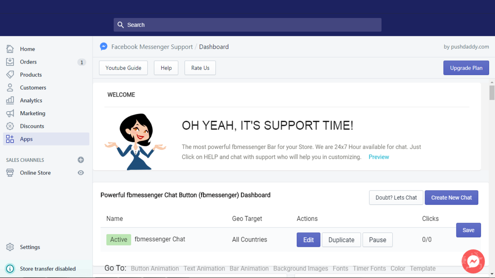Jump to Color section
Screen dimensions: 495x278
(x=398, y=268)
